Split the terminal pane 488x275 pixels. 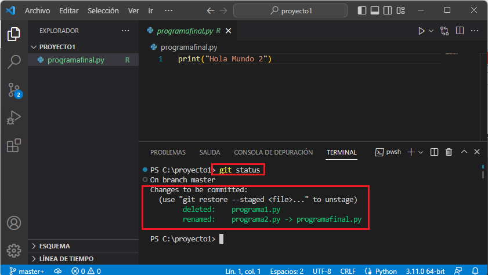pos(434,152)
